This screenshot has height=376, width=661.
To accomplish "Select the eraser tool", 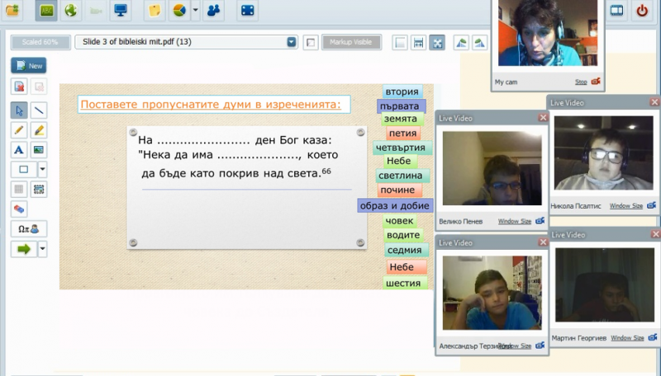I will [x=19, y=209].
